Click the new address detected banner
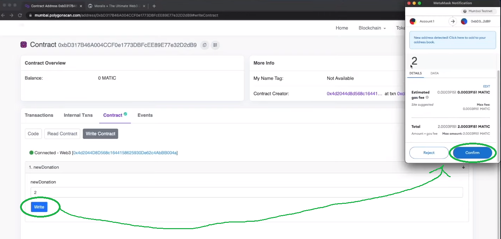This screenshot has width=501, height=239. pyautogui.click(x=452, y=40)
